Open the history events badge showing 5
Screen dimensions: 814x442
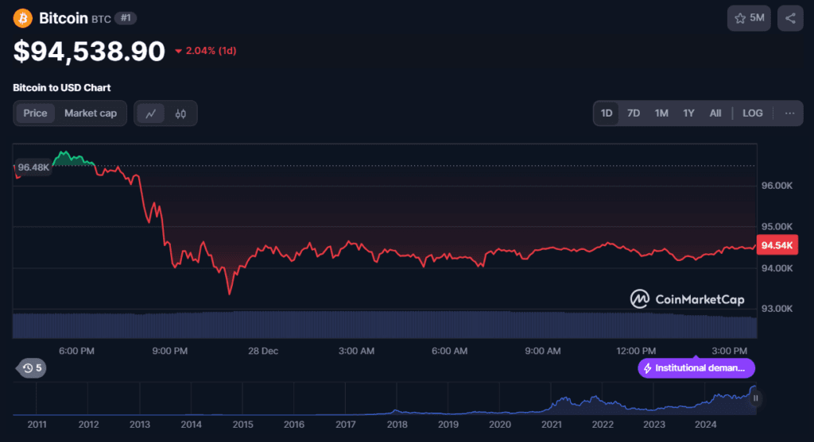point(32,368)
